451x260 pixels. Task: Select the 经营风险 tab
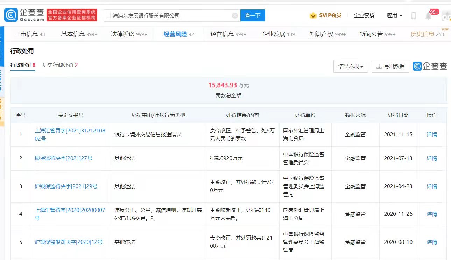[x=179, y=34]
